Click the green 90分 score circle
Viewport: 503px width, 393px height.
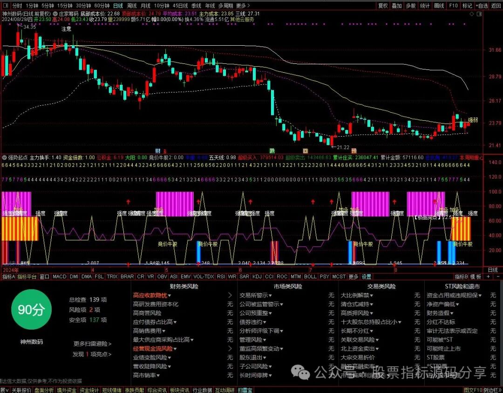click(x=31, y=310)
